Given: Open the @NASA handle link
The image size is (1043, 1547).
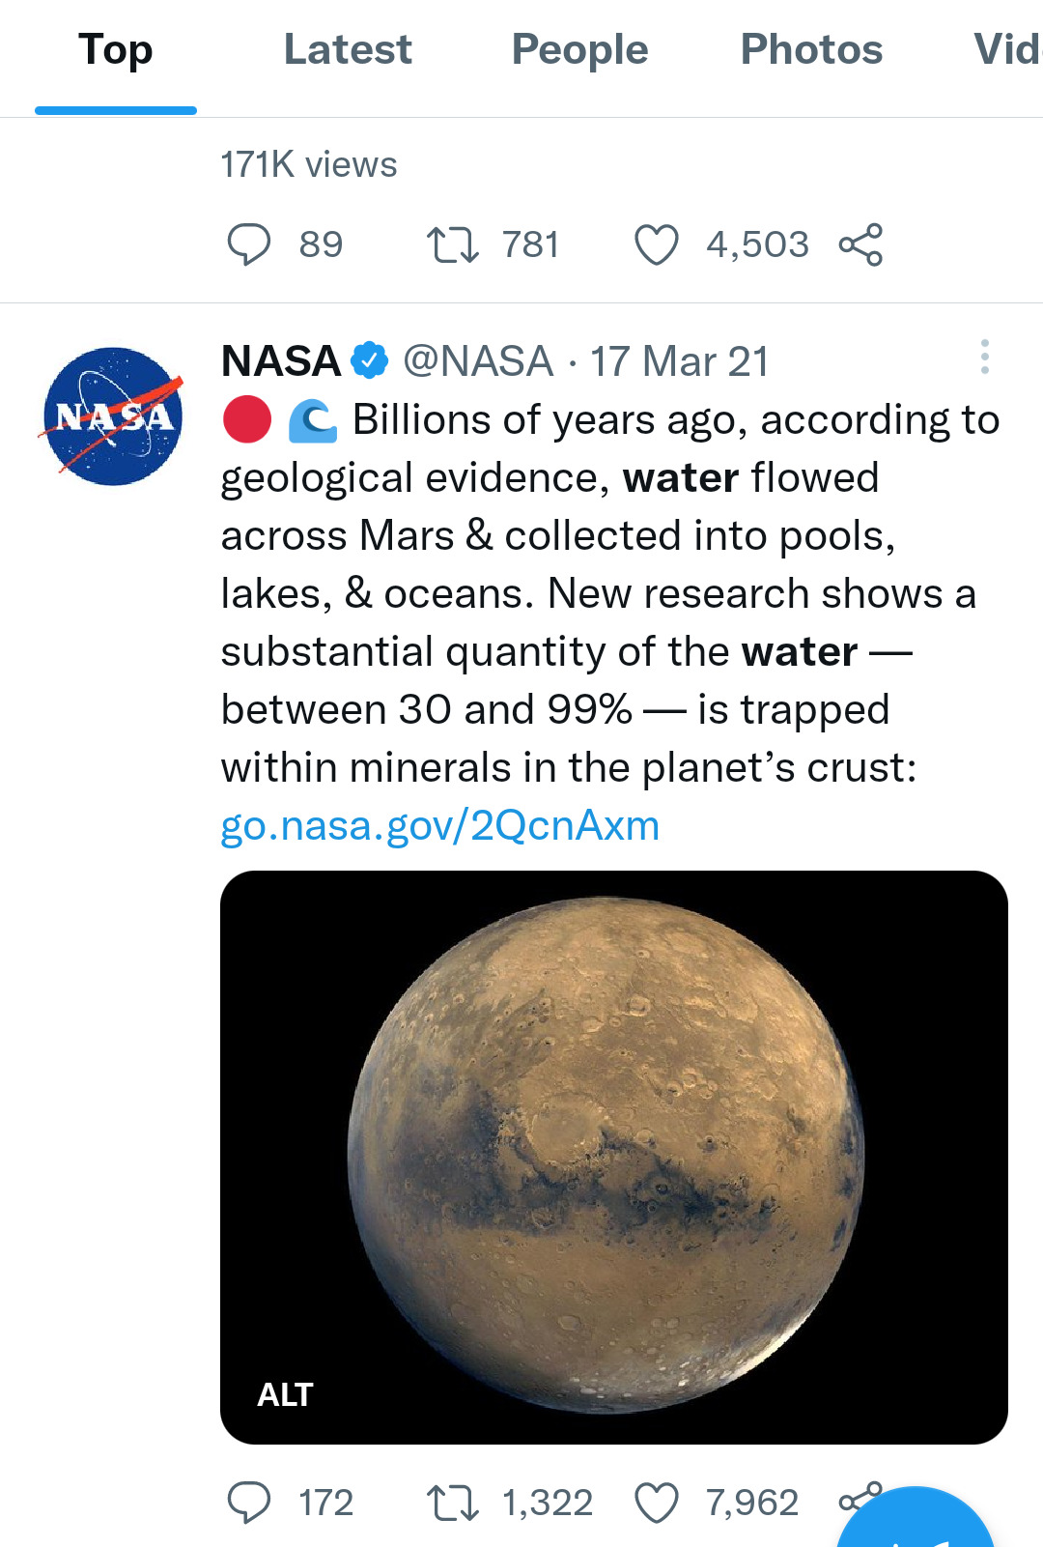Looking at the screenshot, I should click(x=478, y=361).
